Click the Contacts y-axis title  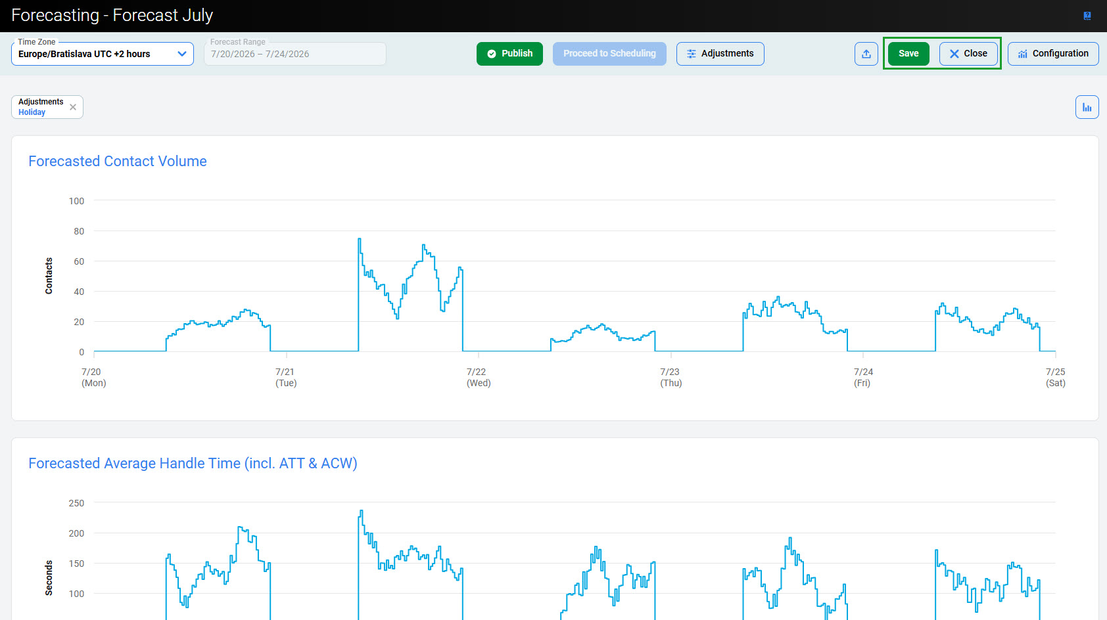49,276
